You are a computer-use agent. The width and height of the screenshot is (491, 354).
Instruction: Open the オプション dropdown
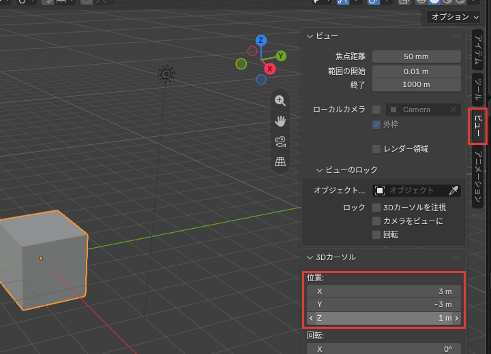point(453,17)
